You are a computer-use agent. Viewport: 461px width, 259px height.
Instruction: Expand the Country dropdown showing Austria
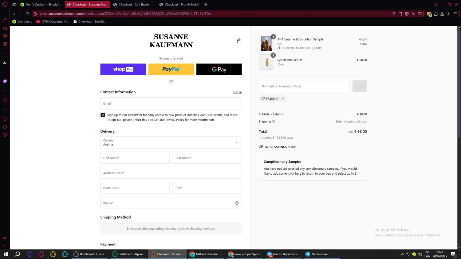click(171, 142)
